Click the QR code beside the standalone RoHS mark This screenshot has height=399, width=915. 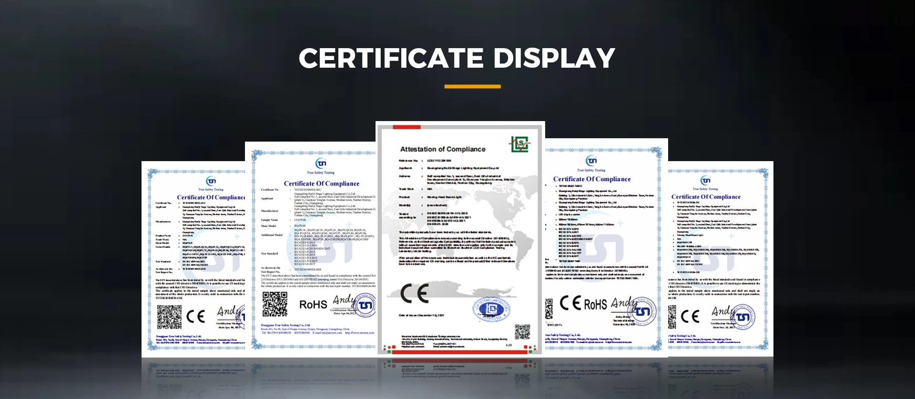275,304
